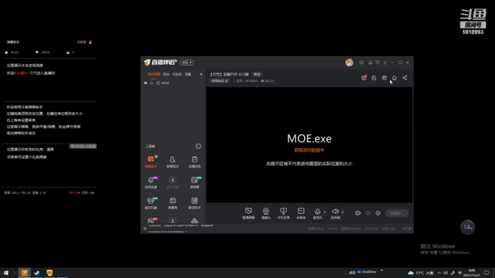Toggle visibility of MOE source
Image resolution: width=495 pixels, height=278 pixels.
tap(145, 83)
